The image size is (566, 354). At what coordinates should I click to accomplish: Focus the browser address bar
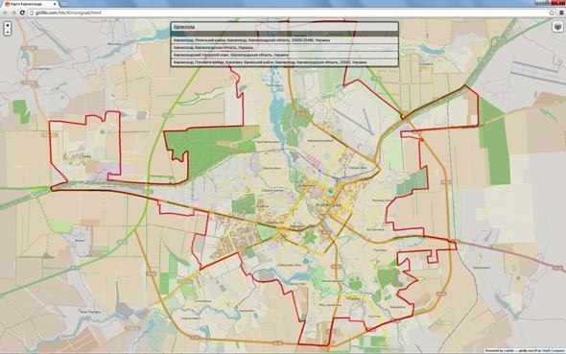pyautogui.click(x=289, y=12)
